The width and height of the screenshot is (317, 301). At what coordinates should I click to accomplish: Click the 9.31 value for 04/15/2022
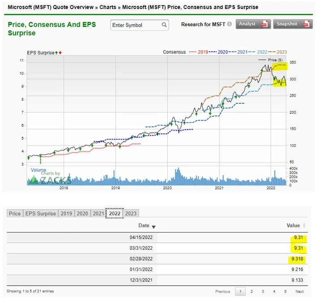pyautogui.click(x=299, y=237)
